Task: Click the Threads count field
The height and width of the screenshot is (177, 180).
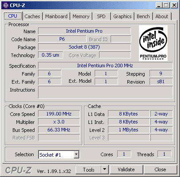Action: (165, 154)
